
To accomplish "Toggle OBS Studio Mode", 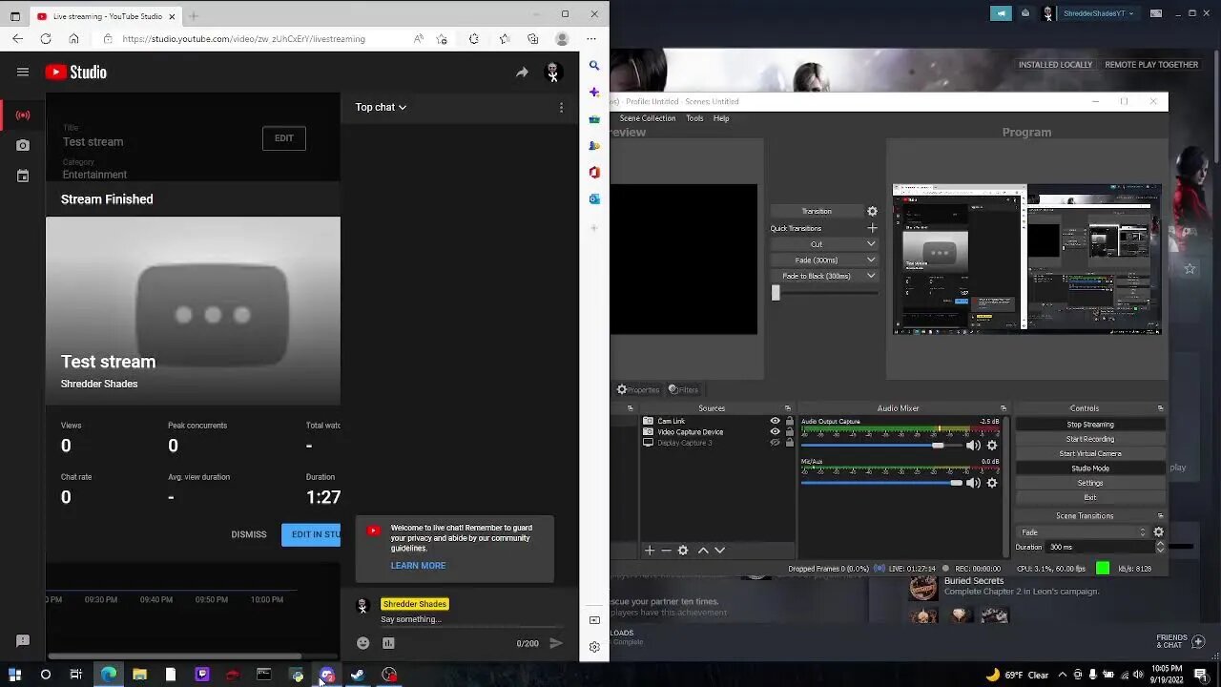I will tap(1090, 468).
